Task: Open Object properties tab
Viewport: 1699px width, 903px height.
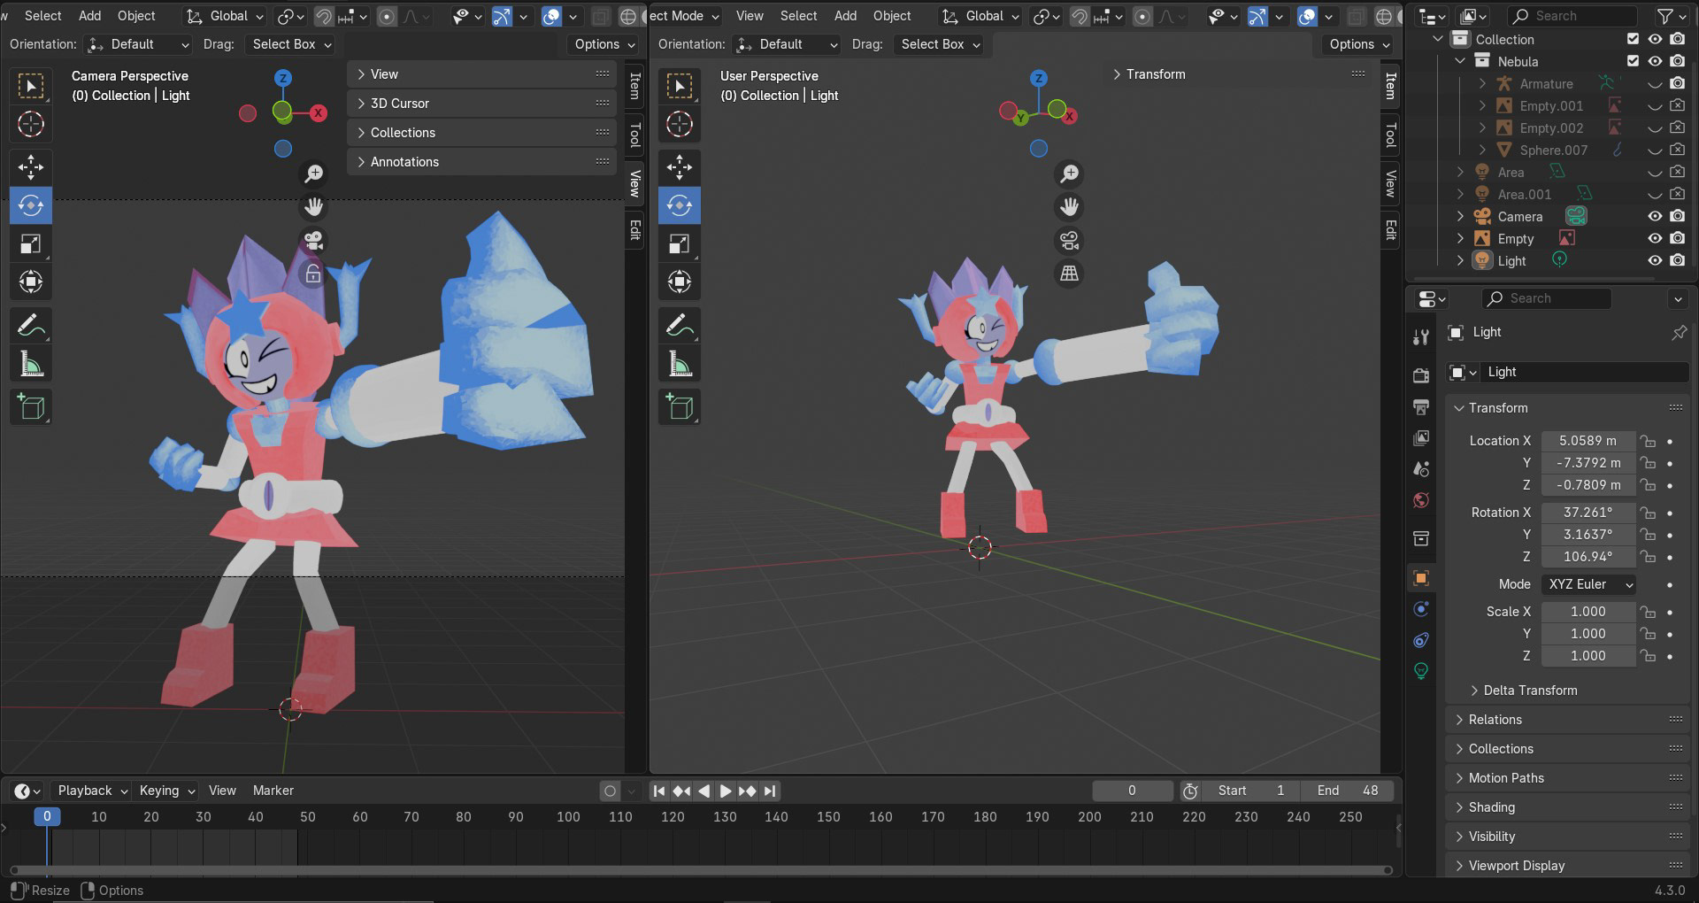Action: tap(1421, 578)
